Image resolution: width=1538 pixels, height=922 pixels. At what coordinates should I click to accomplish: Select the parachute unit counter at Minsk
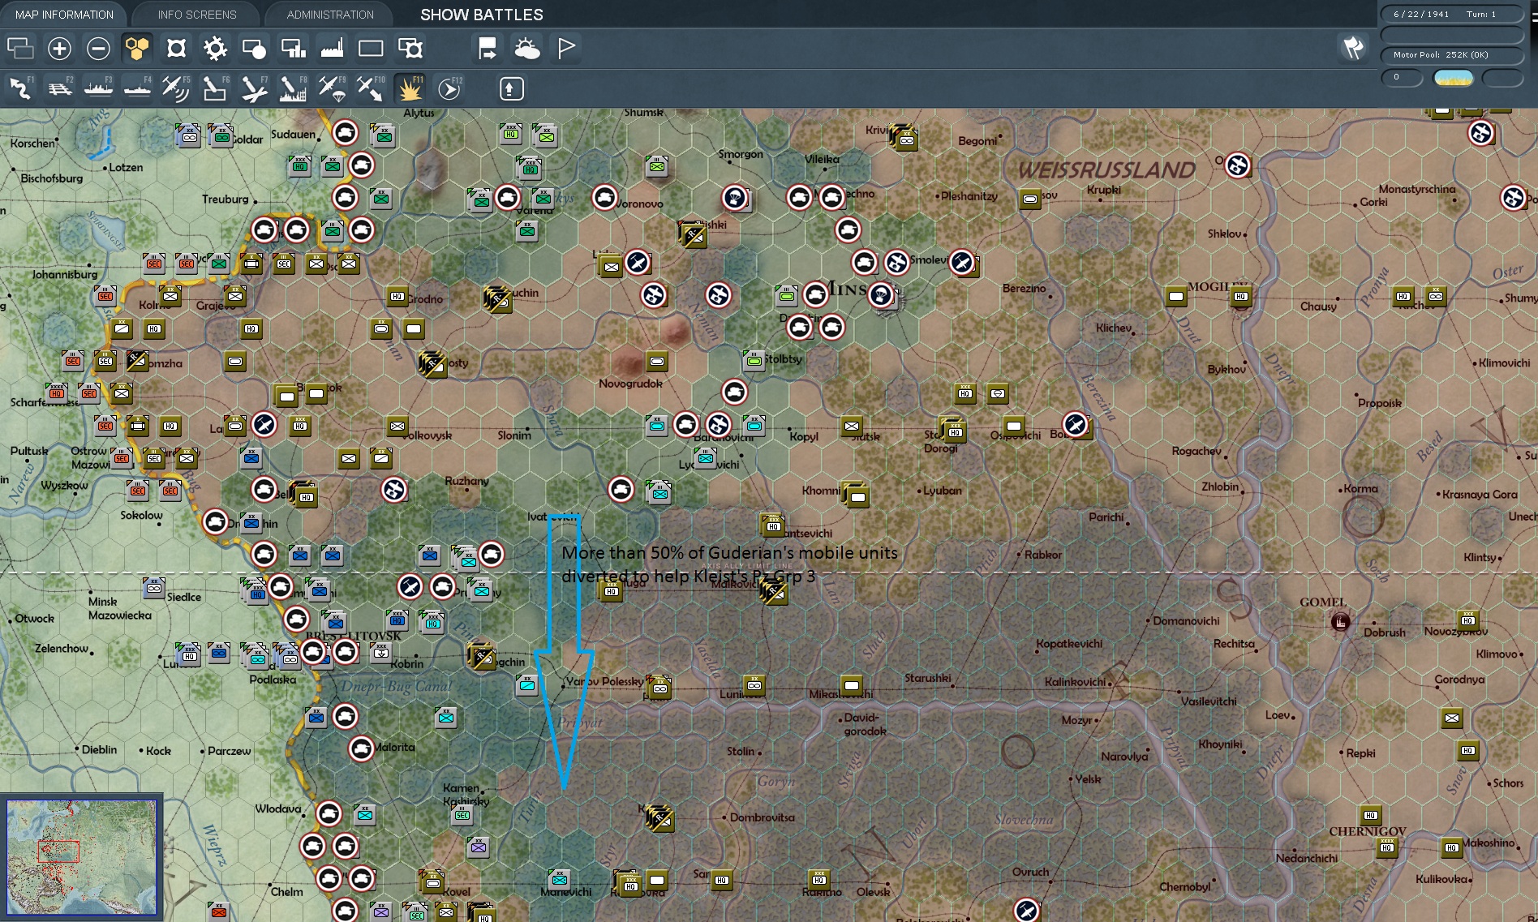pyautogui.click(x=881, y=294)
